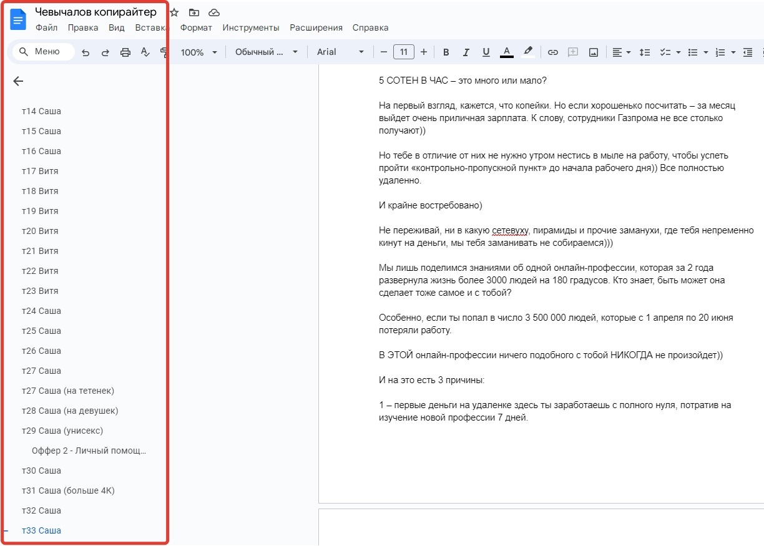Close outline with back arrow
764x546 pixels.
18,81
